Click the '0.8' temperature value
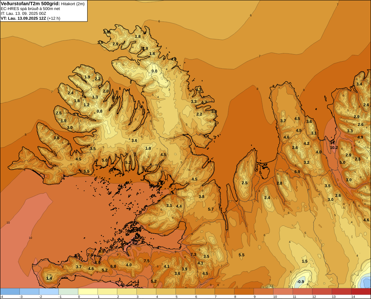This screenshot has height=299, width=371. [99, 111]
